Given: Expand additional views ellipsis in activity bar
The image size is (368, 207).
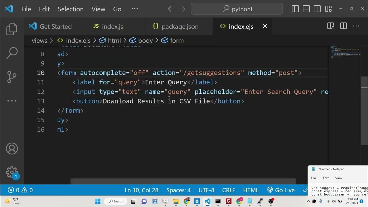Looking at the screenshot, I should [12, 101].
